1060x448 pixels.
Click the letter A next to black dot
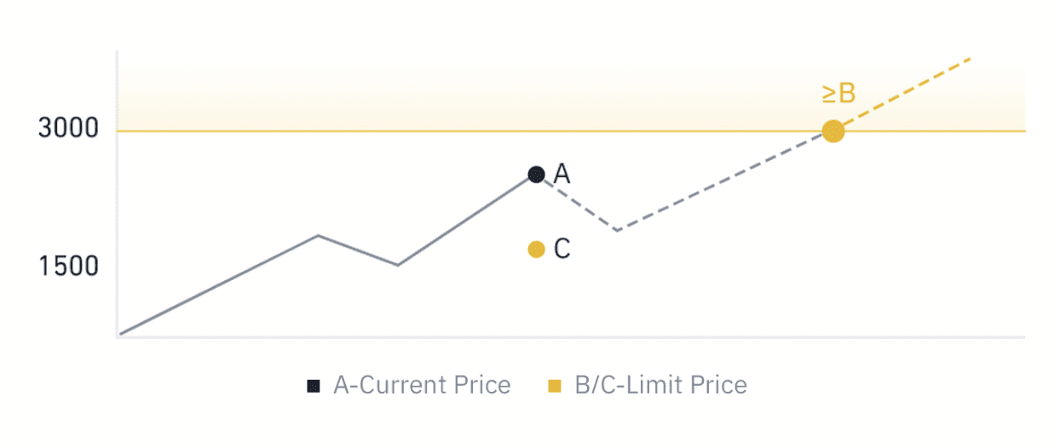pyautogui.click(x=562, y=175)
